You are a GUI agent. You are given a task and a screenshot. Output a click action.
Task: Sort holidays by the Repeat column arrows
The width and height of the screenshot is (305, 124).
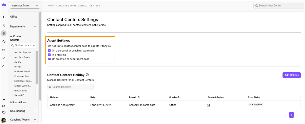(x=139, y=97)
